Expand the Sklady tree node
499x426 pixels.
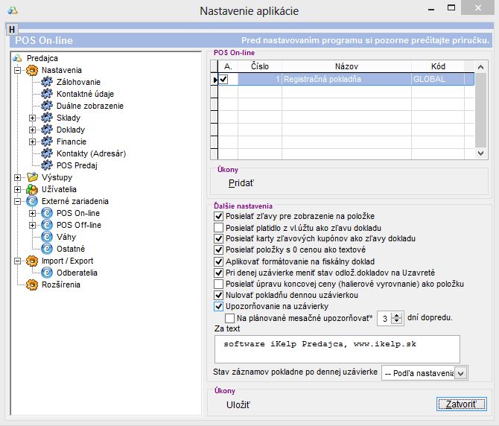pos(32,118)
